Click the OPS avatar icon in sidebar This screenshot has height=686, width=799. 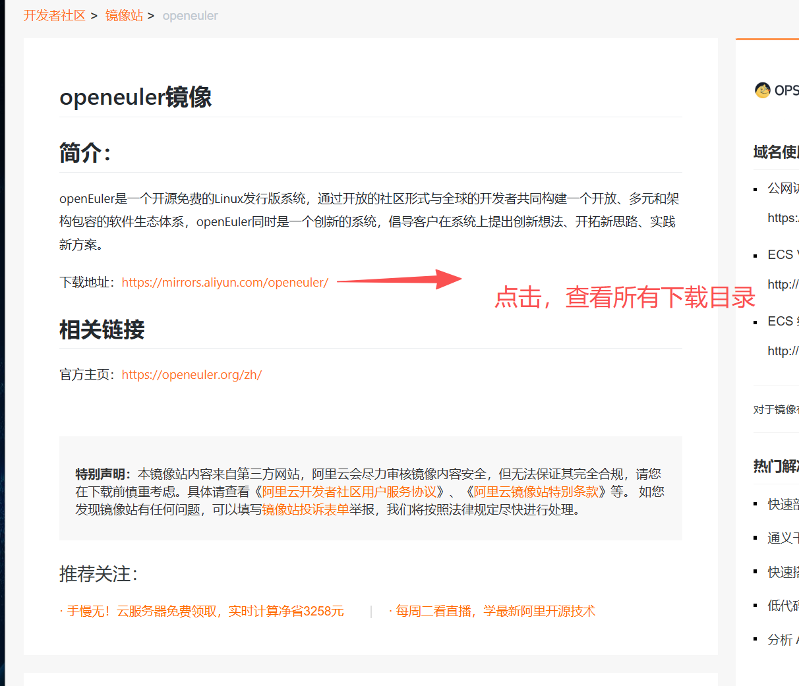pos(763,90)
